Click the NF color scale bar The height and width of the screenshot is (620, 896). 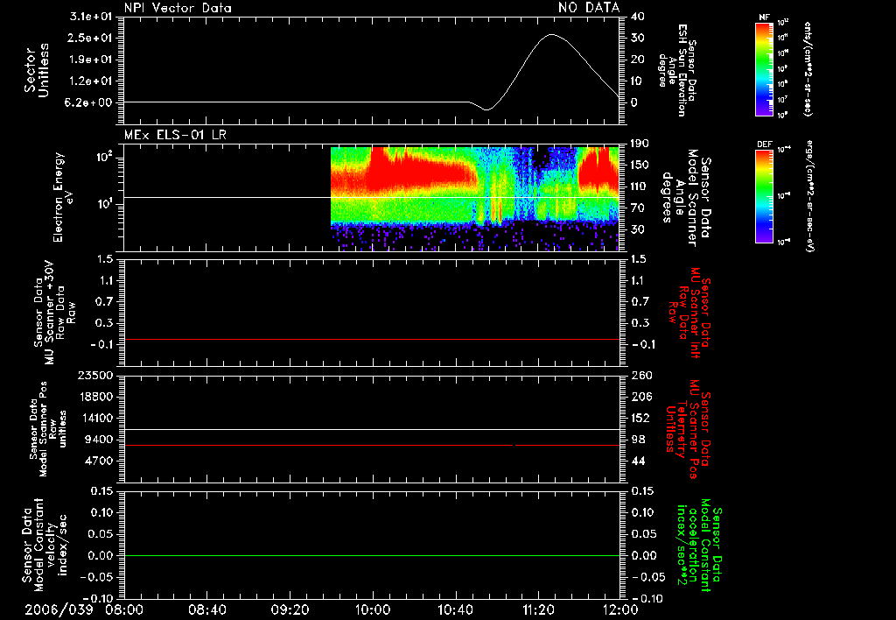[x=765, y=68]
